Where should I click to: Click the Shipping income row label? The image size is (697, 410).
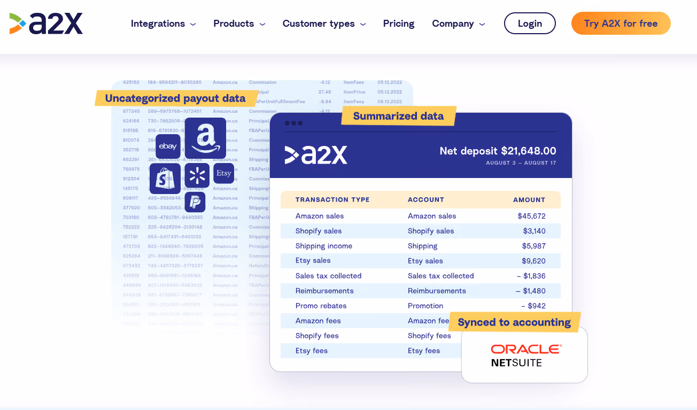(324, 246)
